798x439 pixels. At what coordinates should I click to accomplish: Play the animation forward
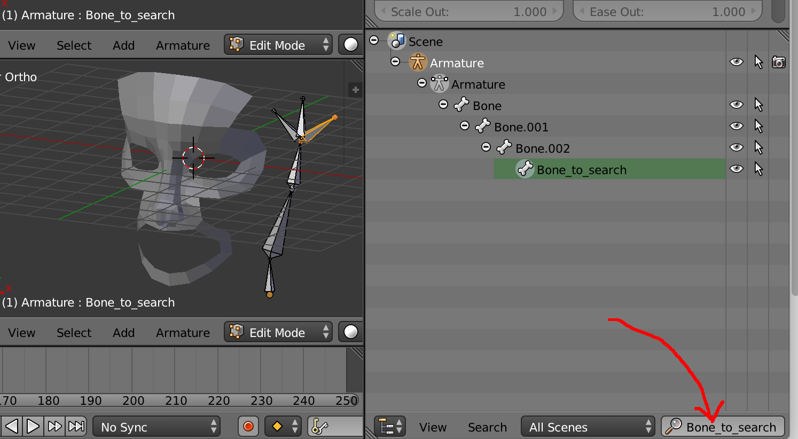(33, 426)
